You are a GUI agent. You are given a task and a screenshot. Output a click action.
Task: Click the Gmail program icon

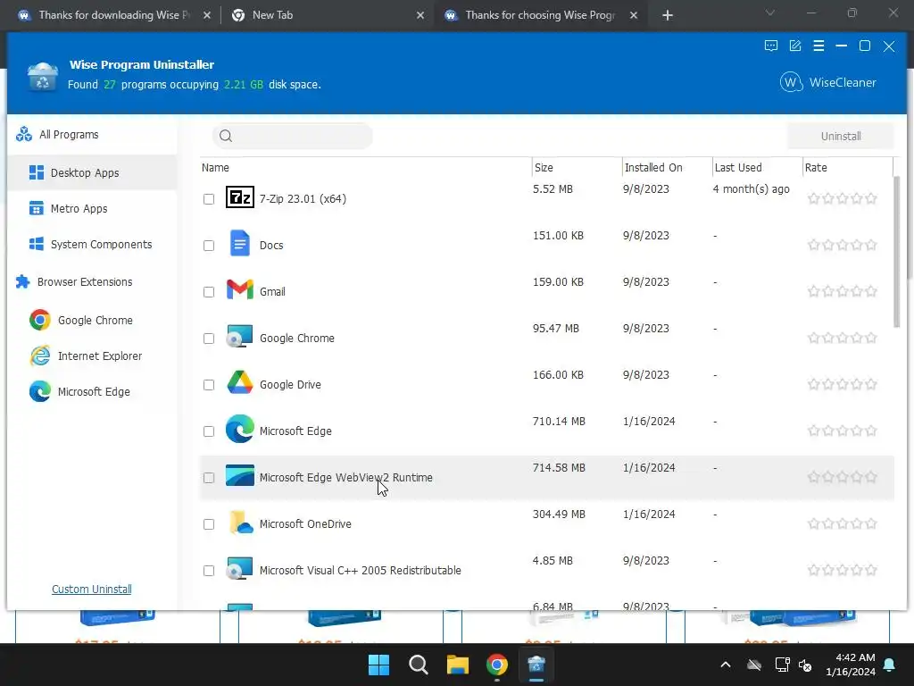coord(239,290)
